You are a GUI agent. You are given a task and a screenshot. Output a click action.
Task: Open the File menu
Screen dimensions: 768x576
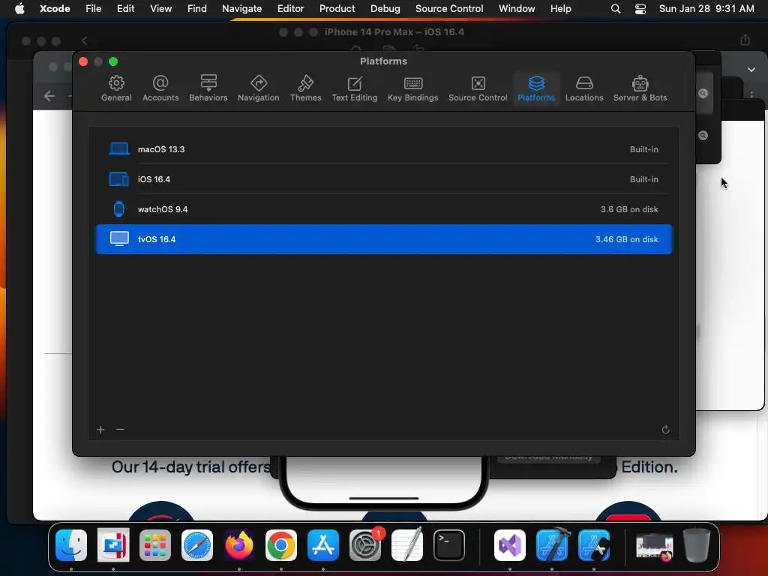(x=93, y=9)
